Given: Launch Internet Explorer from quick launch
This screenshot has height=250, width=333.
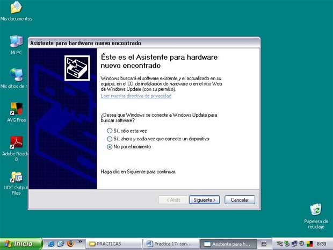Looking at the screenshot, I should click(x=51, y=244).
